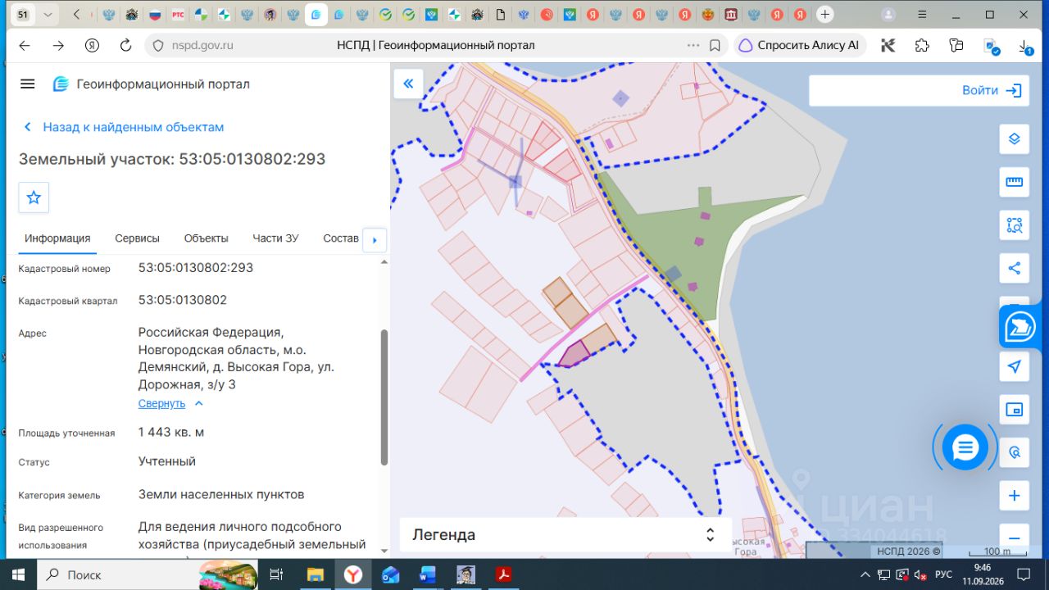Image resolution: width=1049 pixels, height=590 pixels.
Task: Locate my position with navigation arrow
Action: point(1014,366)
